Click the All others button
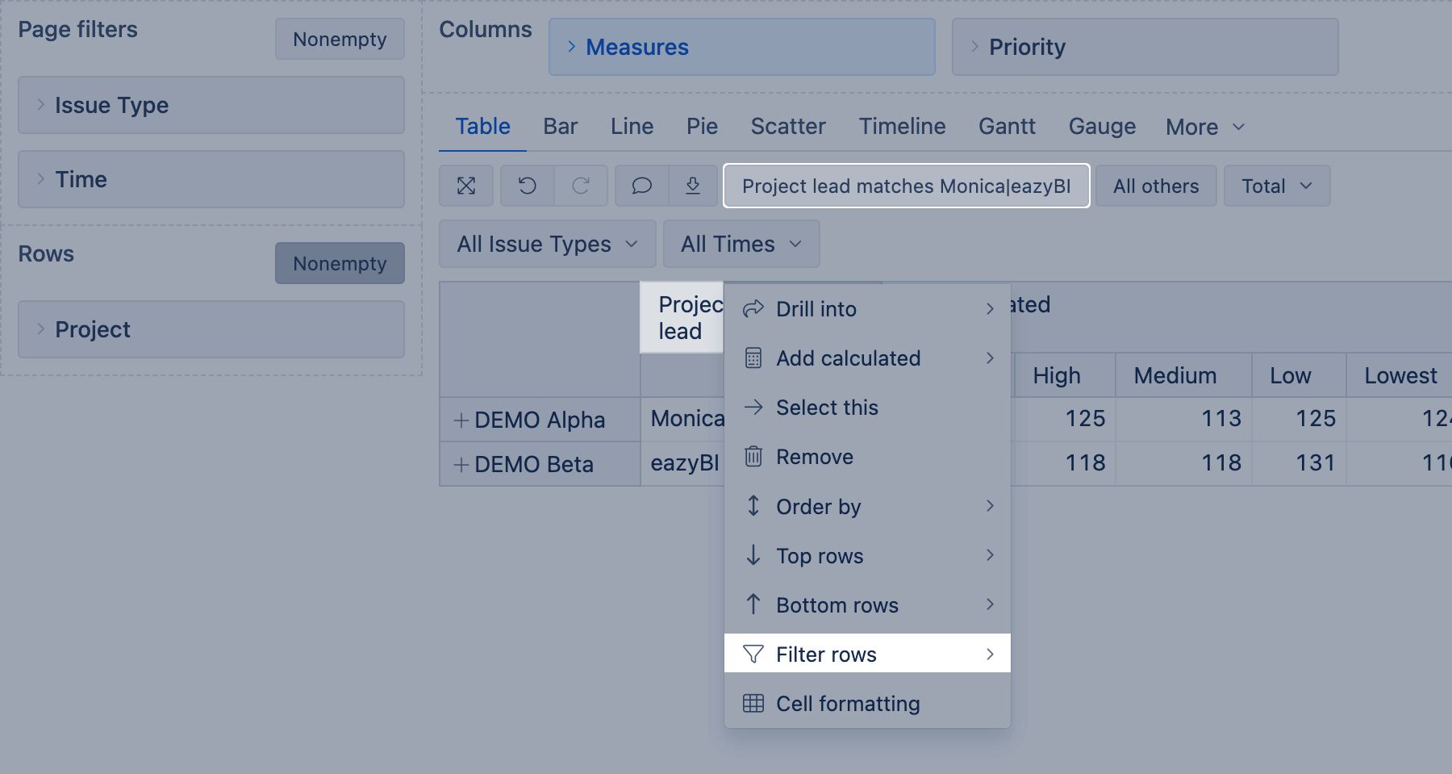The height and width of the screenshot is (774, 1452). pos(1155,186)
